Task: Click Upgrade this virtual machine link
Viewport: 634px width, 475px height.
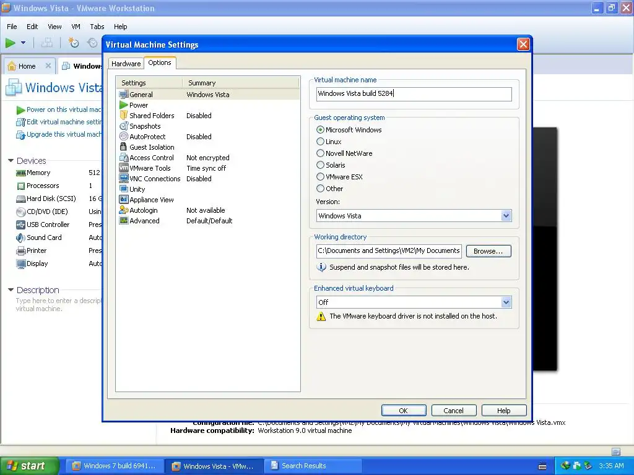Action: (64, 134)
